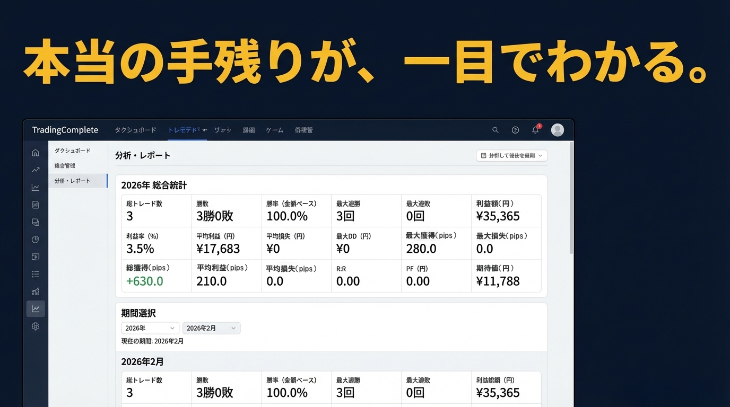Select the trending-arrow stats icon in sidebar
Screen dimensions: 730x407
[35, 170]
